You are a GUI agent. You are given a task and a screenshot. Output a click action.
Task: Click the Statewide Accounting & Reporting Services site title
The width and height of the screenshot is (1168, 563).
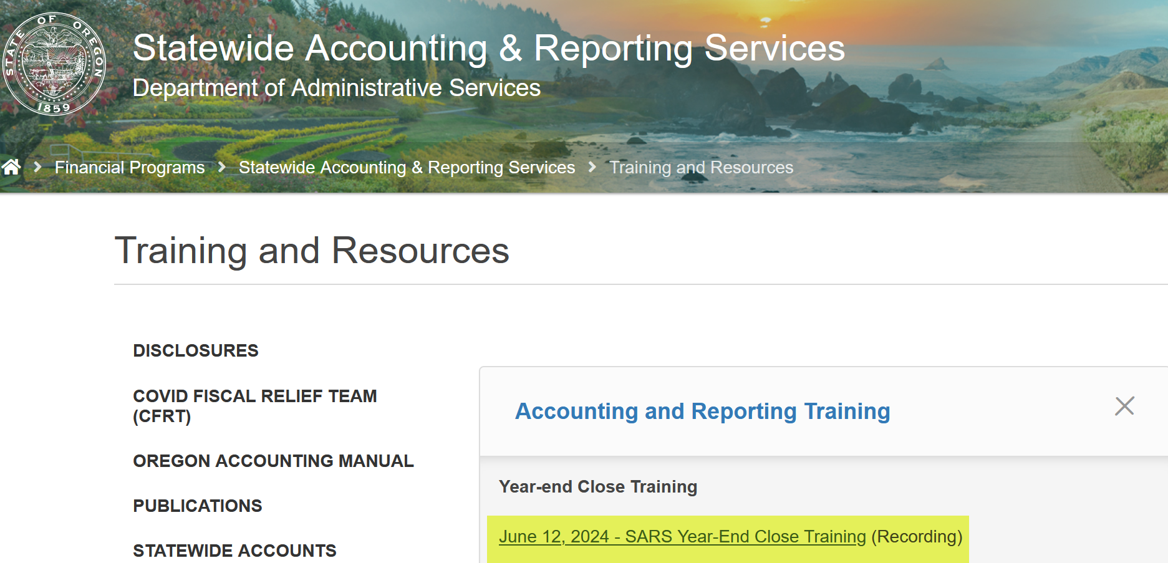click(488, 48)
